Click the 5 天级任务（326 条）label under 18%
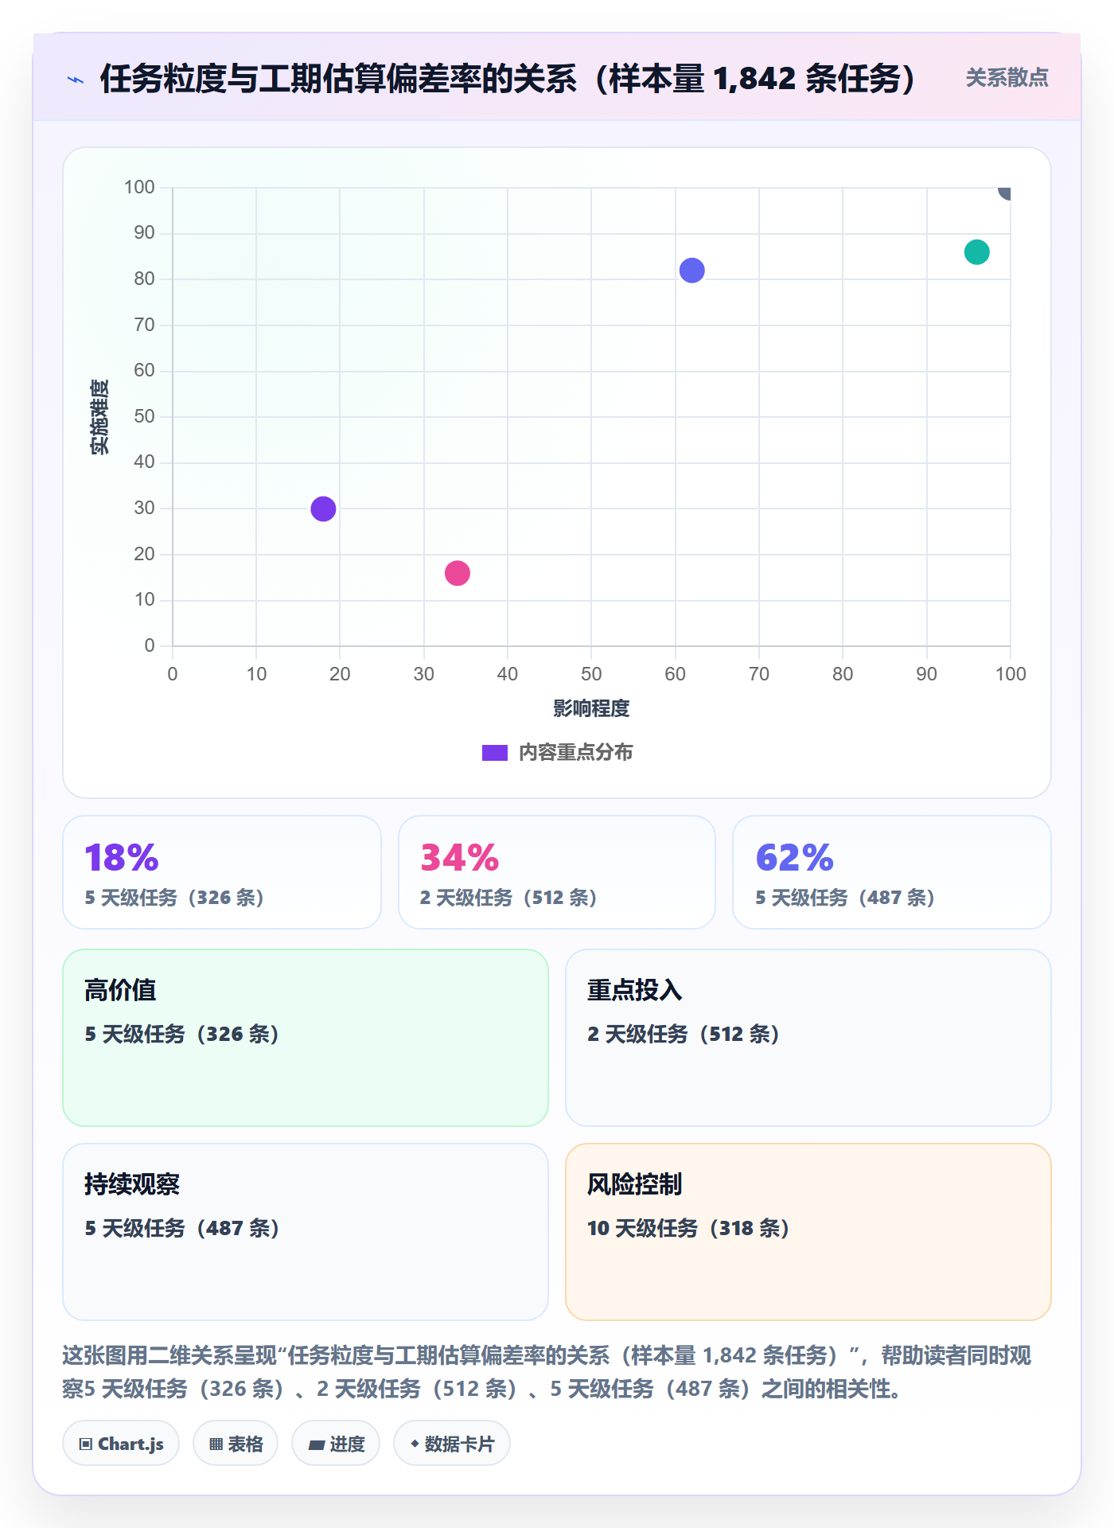This screenshot has height=1528, width=1114. (x=174, y=898)
